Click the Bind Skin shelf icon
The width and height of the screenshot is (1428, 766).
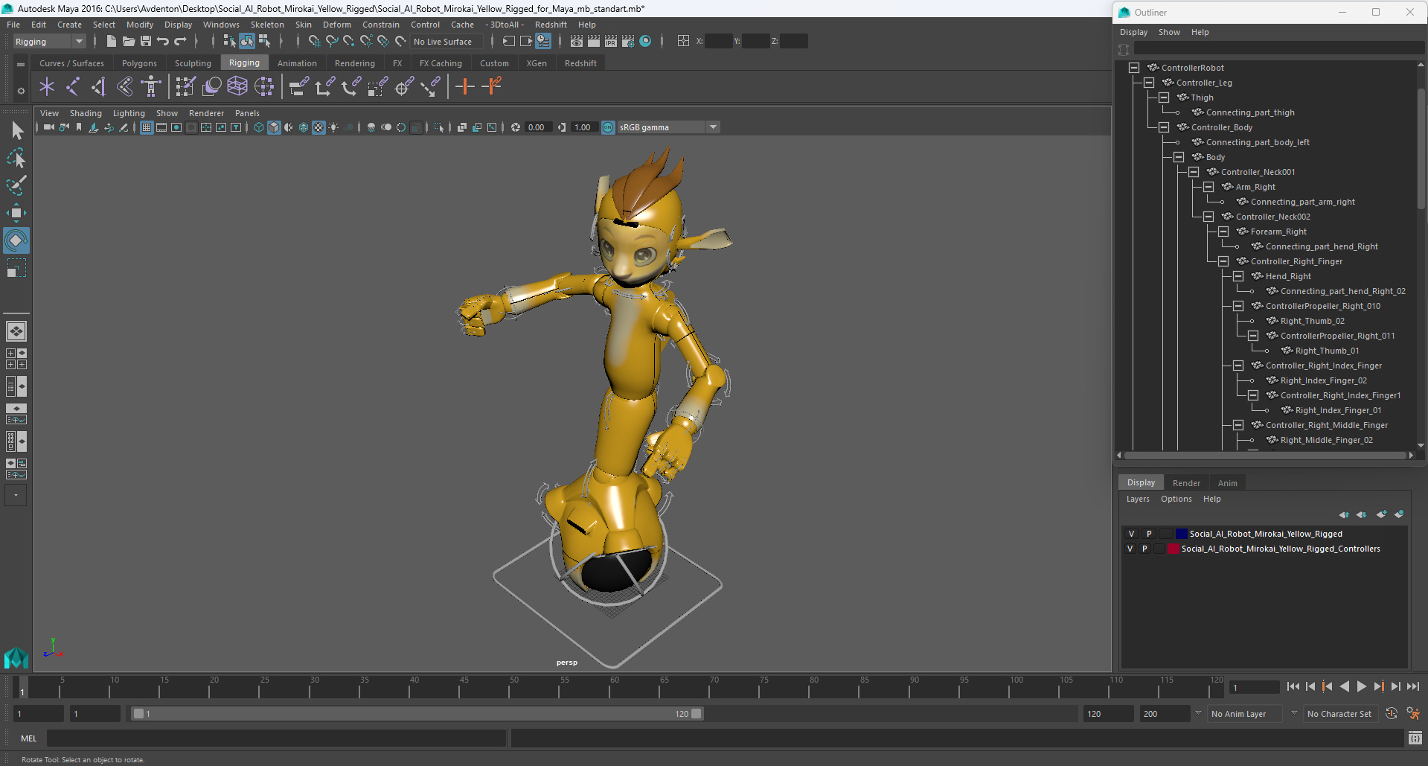point(125,87)
